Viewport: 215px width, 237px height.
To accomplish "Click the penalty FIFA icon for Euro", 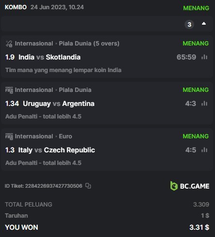I will pyautogui.click(x=9, y=136).
